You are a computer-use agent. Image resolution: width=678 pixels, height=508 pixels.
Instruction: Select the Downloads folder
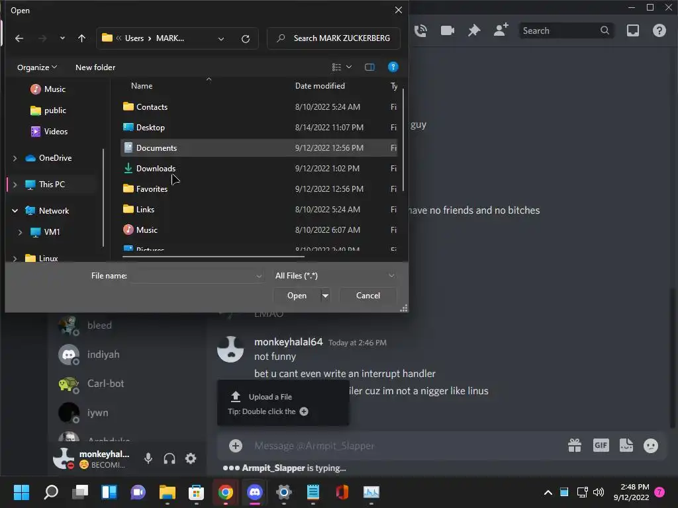tap(259, 169)
